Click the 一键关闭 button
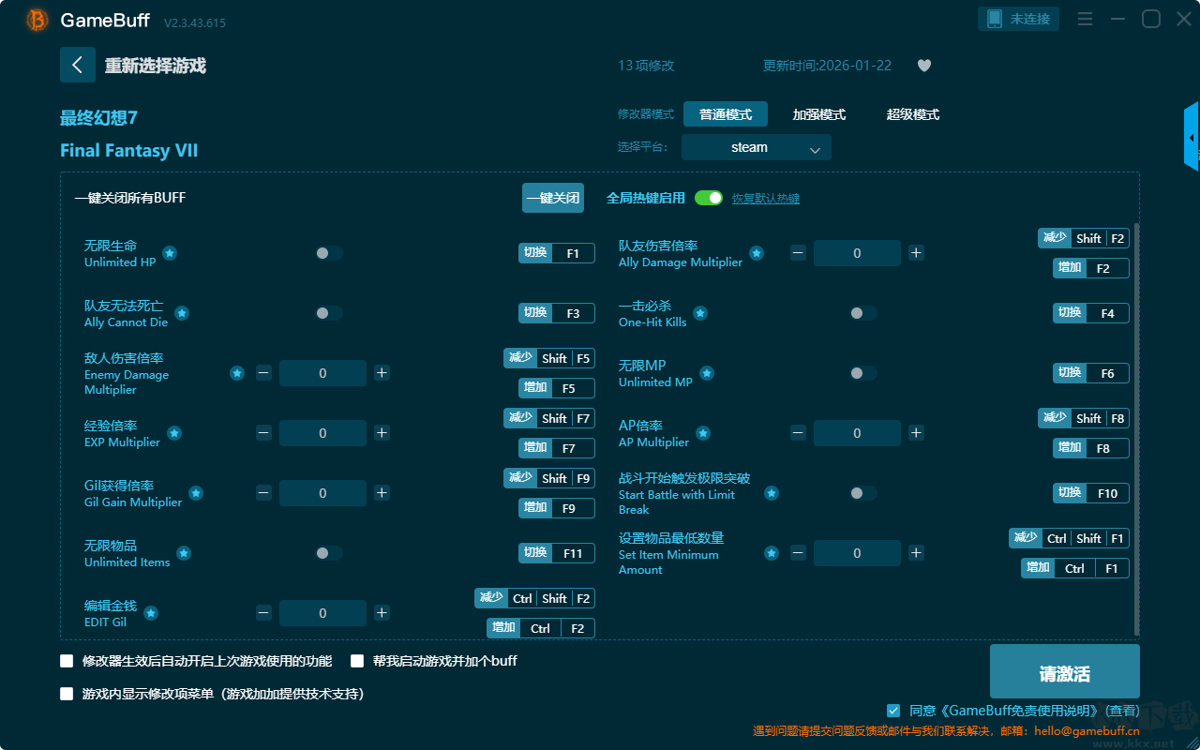 point(553,198)
